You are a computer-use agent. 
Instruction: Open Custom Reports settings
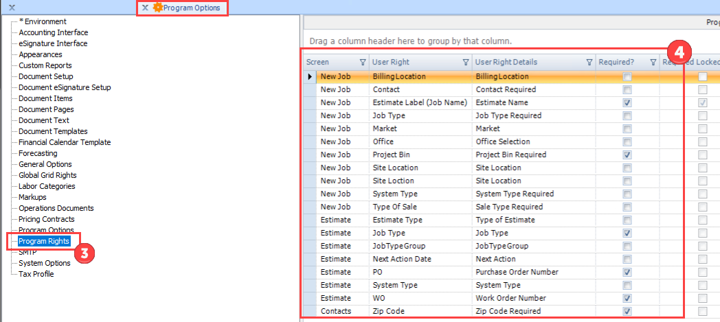tap(45, 66)
